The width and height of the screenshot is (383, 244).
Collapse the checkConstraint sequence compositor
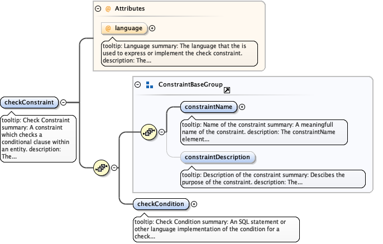pyautogui.click(x=114, y=167)
